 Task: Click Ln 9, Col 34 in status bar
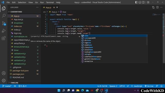pyautogui.click(x=102, y=86)
